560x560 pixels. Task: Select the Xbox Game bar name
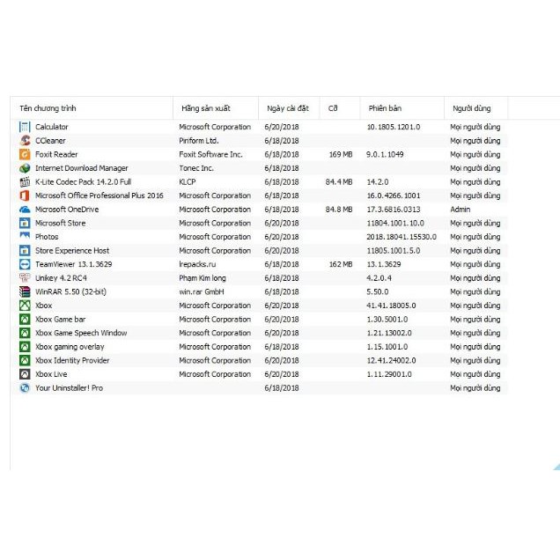61,320
